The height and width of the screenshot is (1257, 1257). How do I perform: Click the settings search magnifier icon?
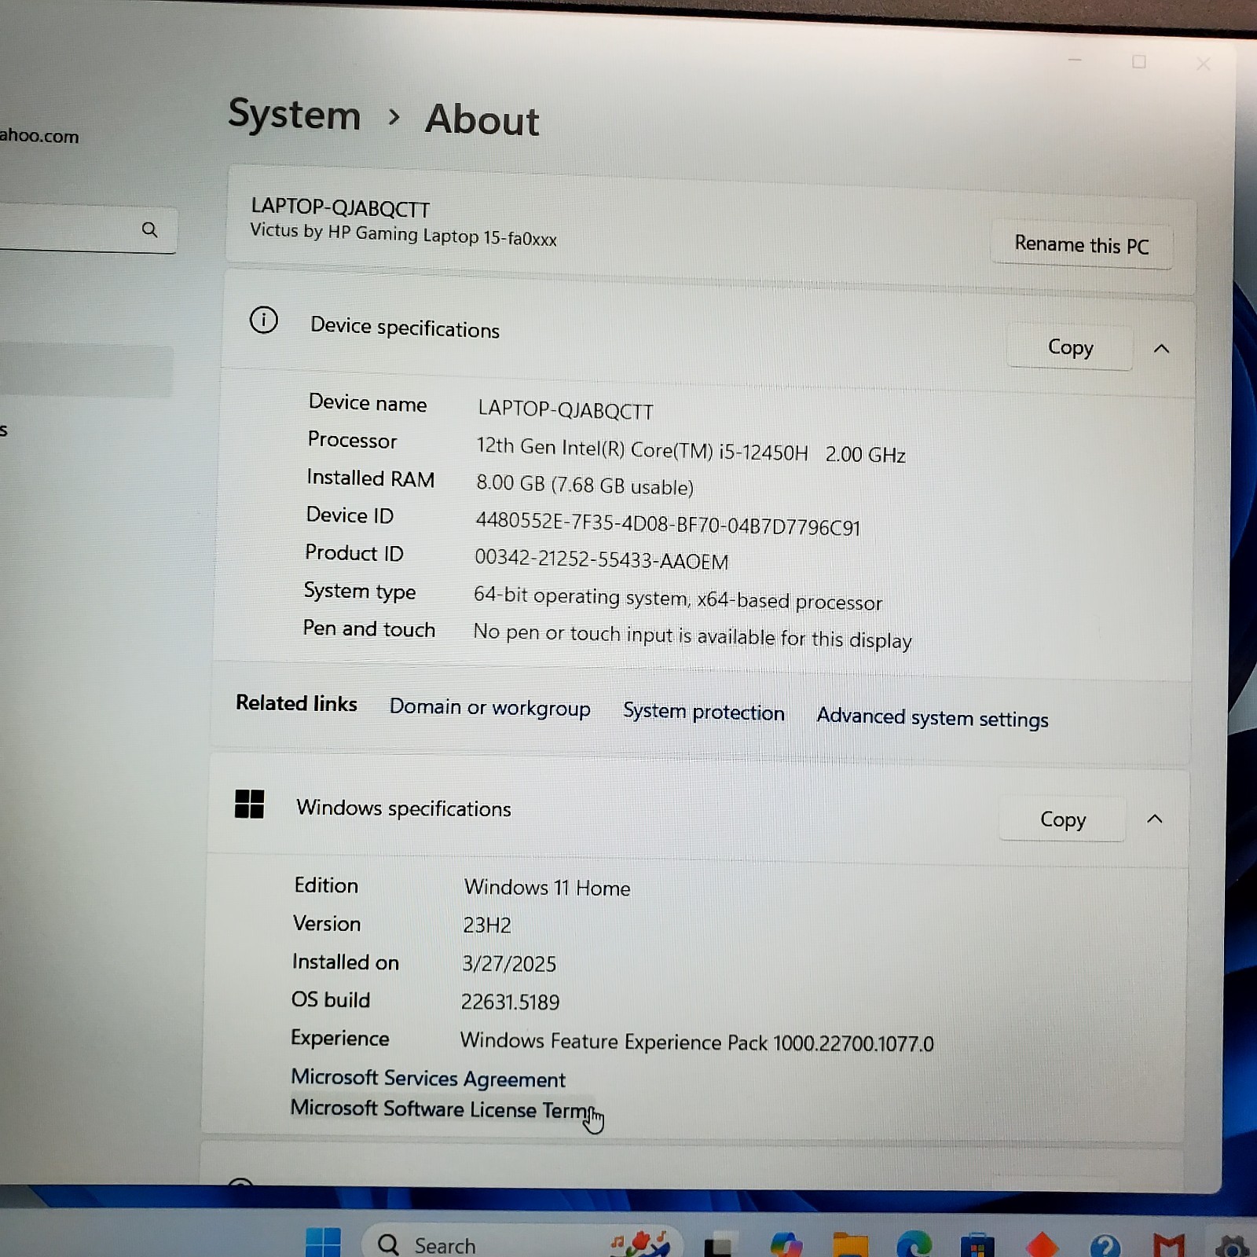149,229
